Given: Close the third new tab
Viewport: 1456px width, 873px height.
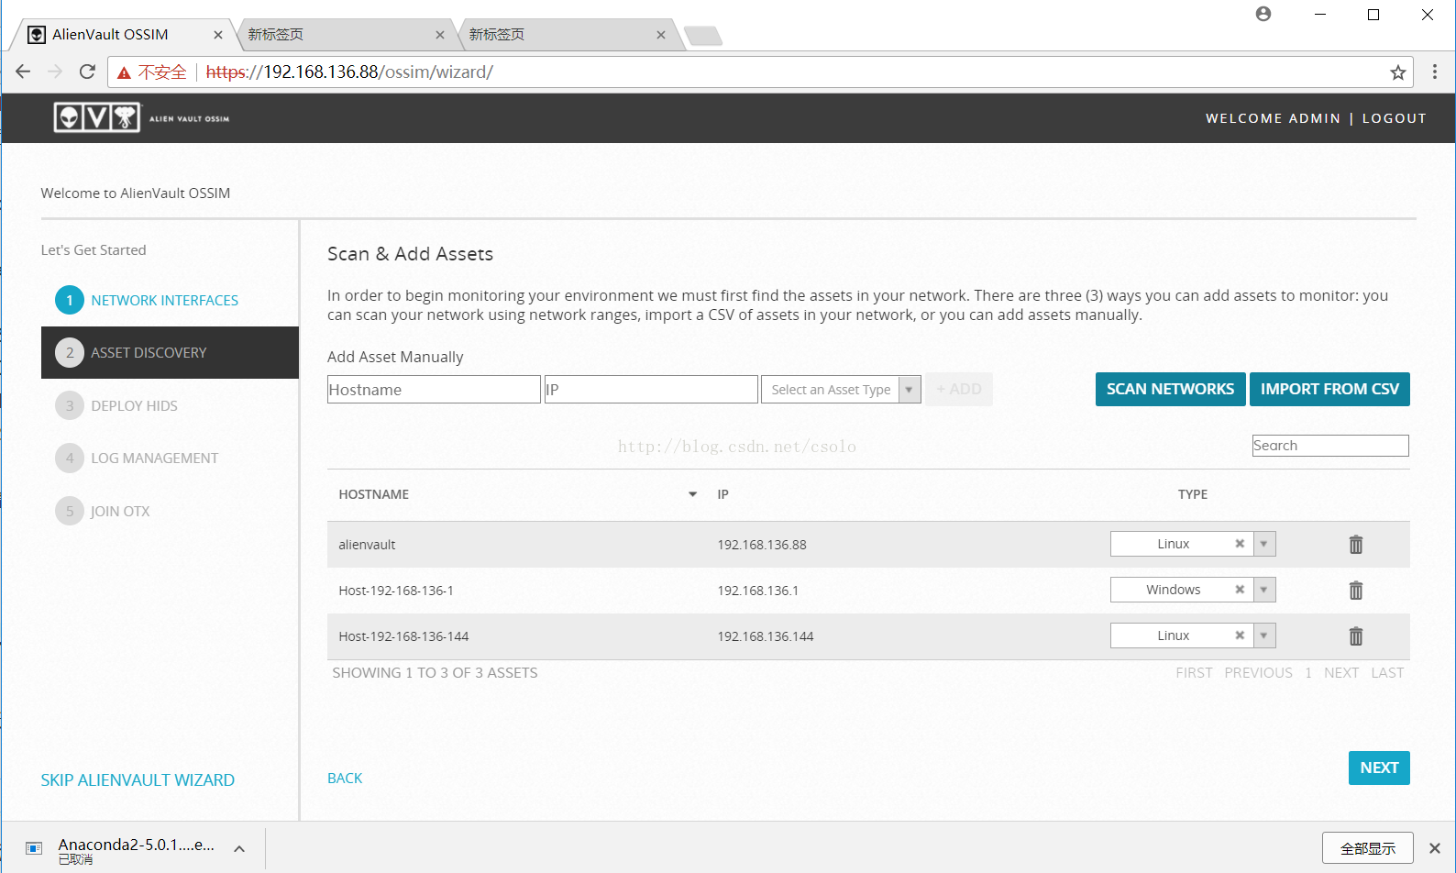Looking at the screenshot, I should pyautogui.click(x=661, y=35).
